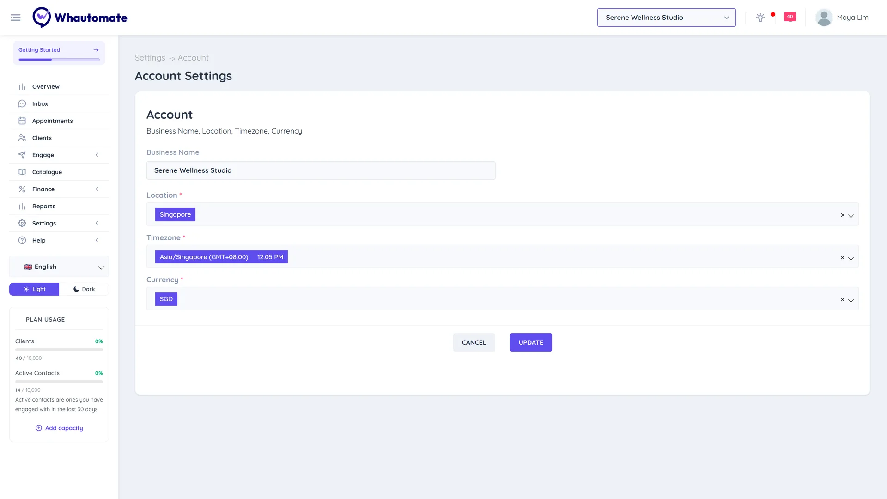Click the Catalogue book icon
Viewport: 887px width, 499px height.
click(x=22, y=172)
